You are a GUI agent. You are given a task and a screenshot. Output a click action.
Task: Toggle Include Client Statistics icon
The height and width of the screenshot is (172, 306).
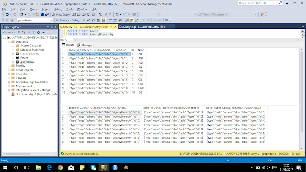tap(120, 20)
